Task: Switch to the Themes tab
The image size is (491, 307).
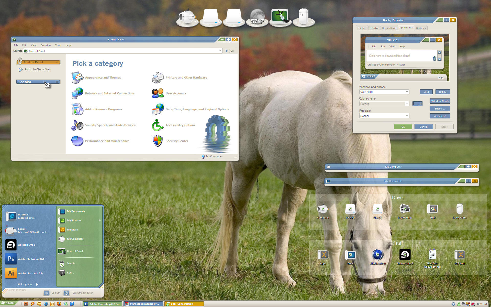Action: coord(362,28)
